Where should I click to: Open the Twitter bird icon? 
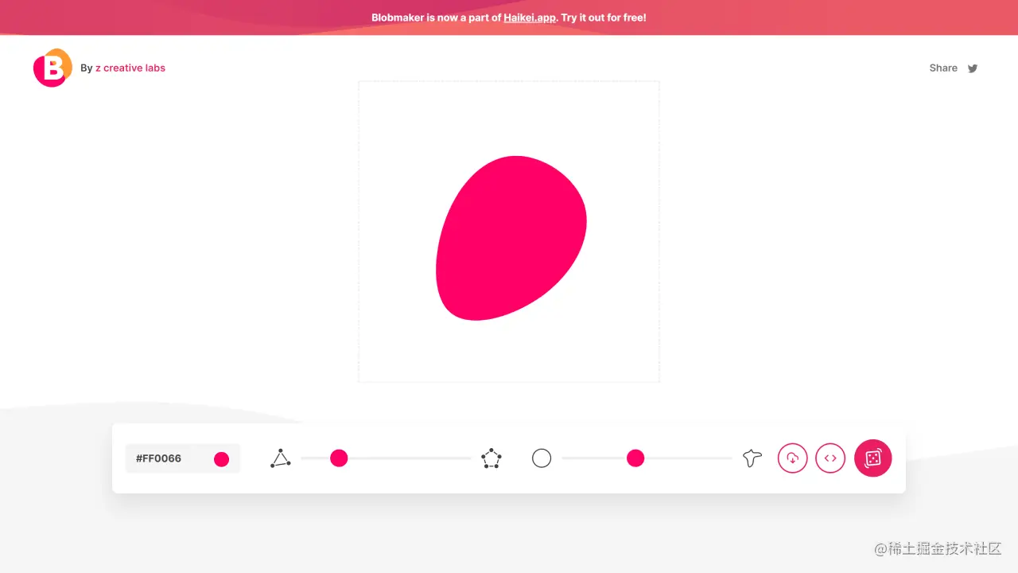(x=973, y=68)
